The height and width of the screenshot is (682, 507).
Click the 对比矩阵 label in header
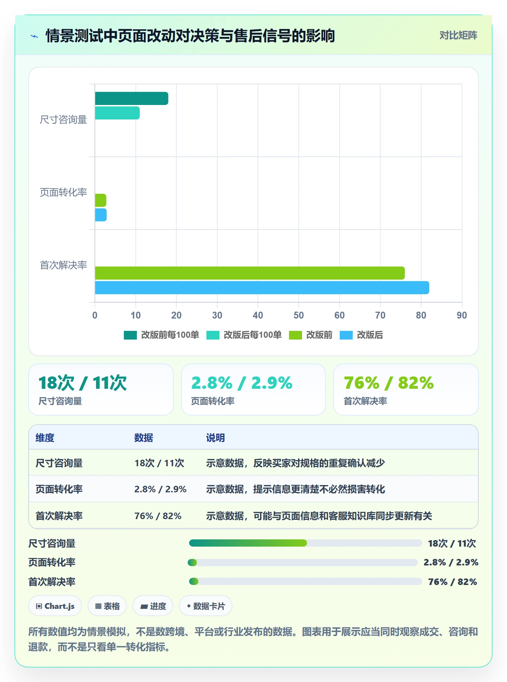click(x=458, y=35)
